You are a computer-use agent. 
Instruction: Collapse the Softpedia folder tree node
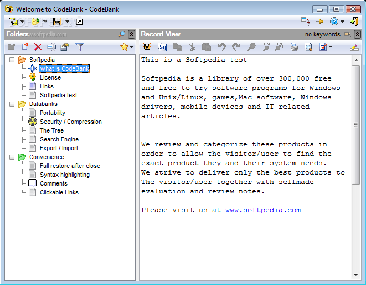coord(12,60)
